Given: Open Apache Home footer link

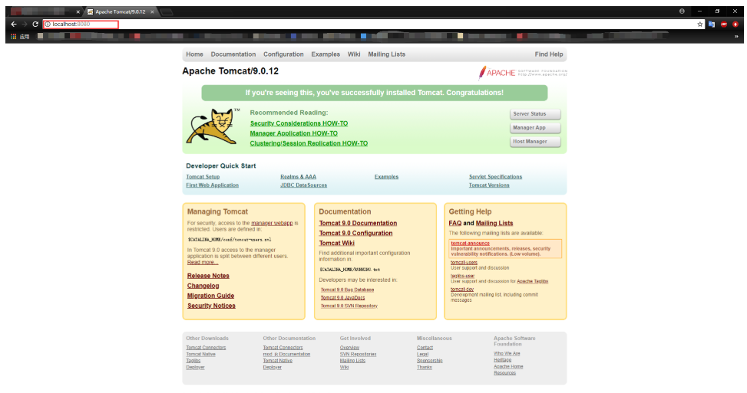Looking at the screenshot, I should [508, 366].
